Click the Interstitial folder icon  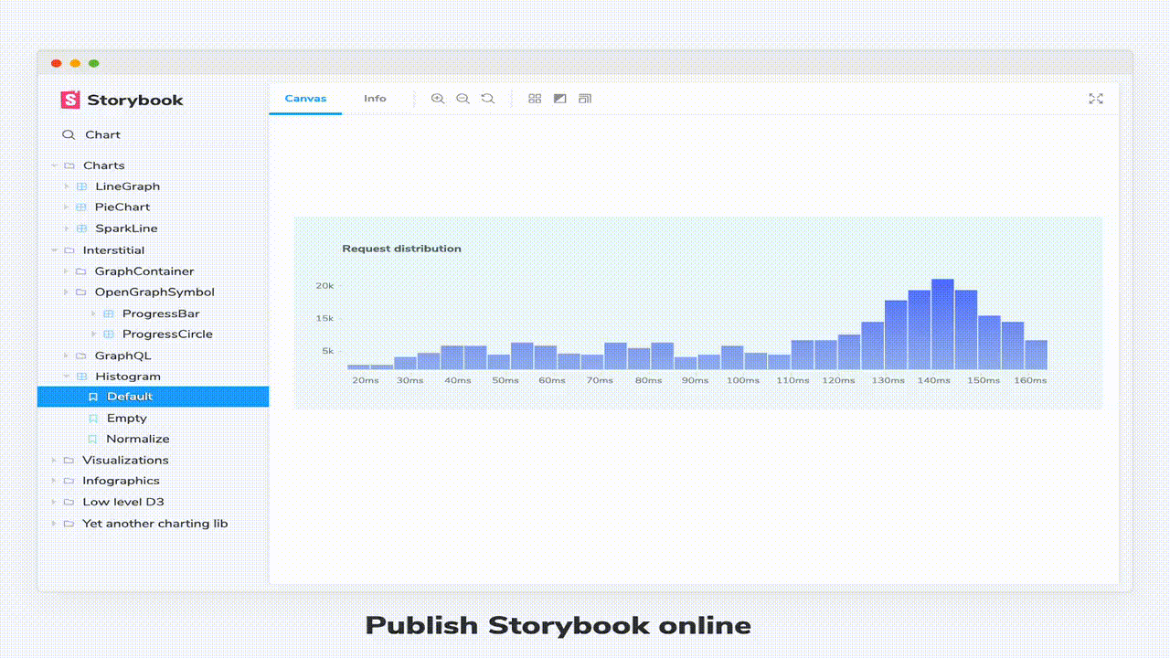point(69,250)
